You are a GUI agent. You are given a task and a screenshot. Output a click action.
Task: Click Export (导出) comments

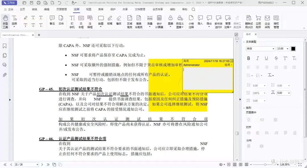[x=209, y=22]
